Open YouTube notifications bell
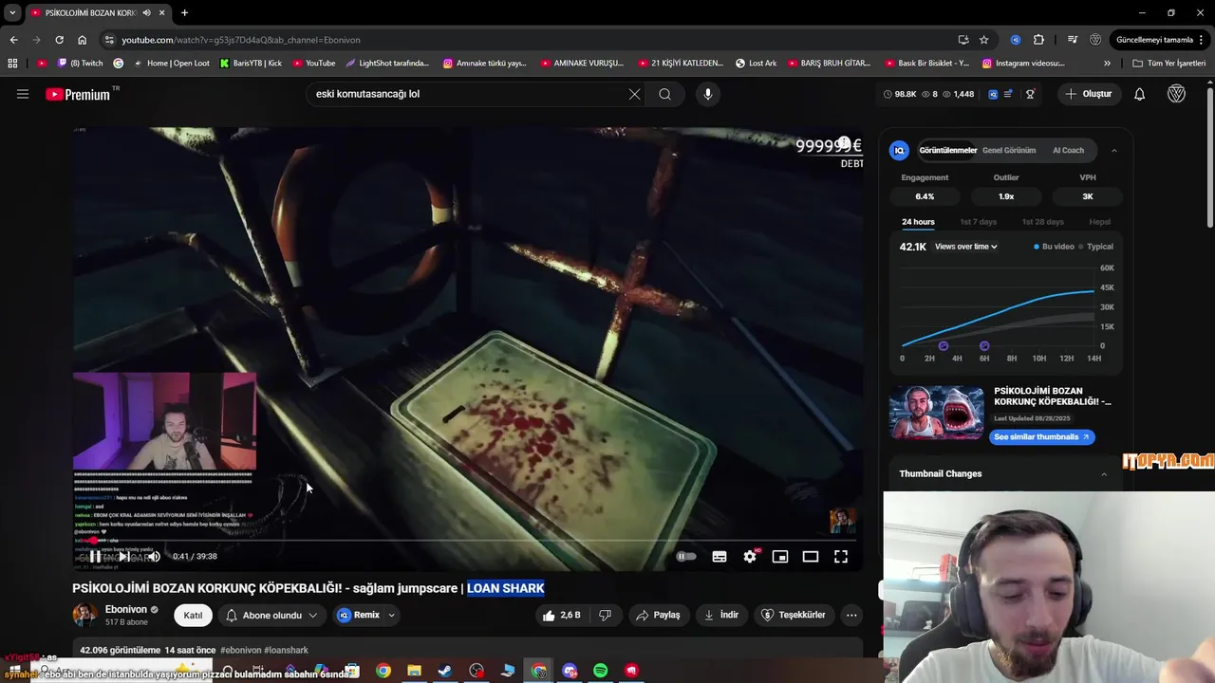The width and height of the screenshot is (1215, 683). (x=1139, y=94)
